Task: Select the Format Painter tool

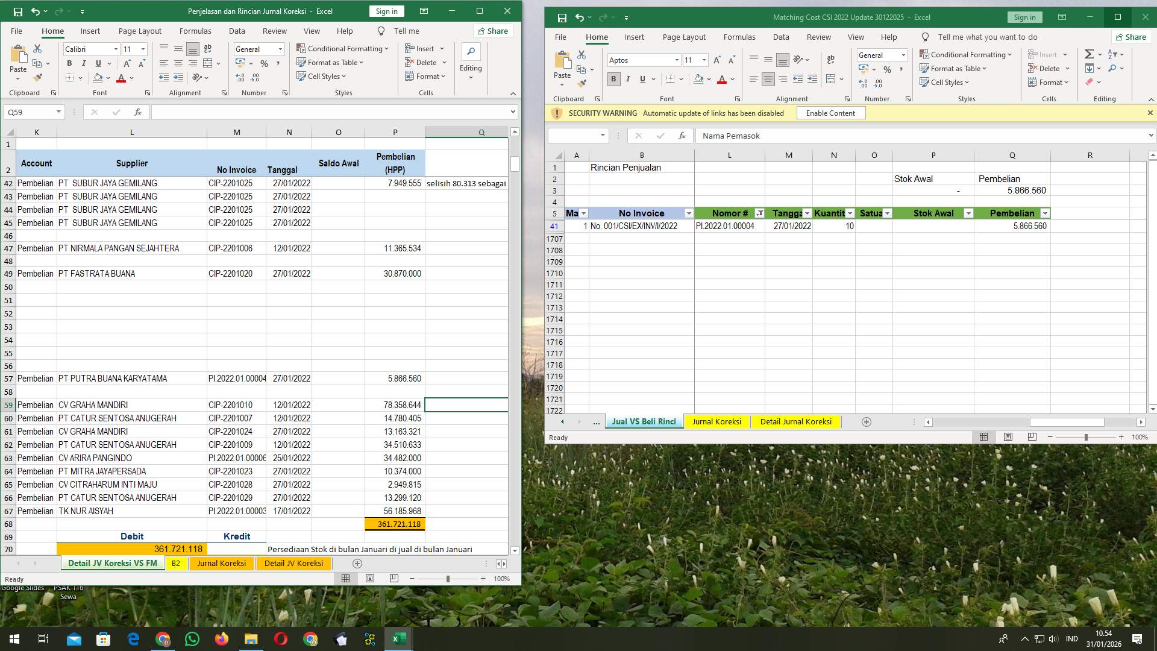Action: [37, 77]
